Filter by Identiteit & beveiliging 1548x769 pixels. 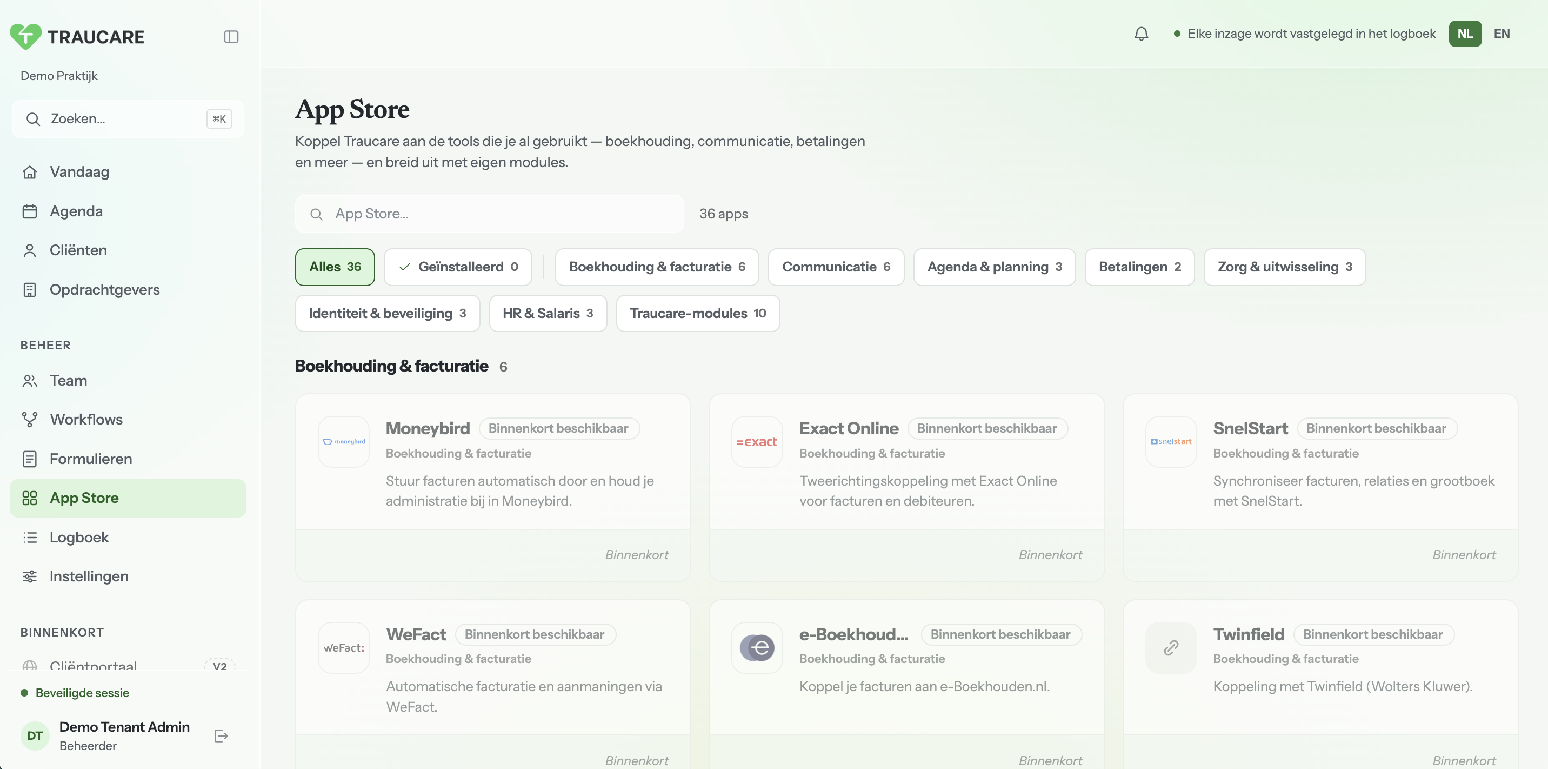point(387,313)
